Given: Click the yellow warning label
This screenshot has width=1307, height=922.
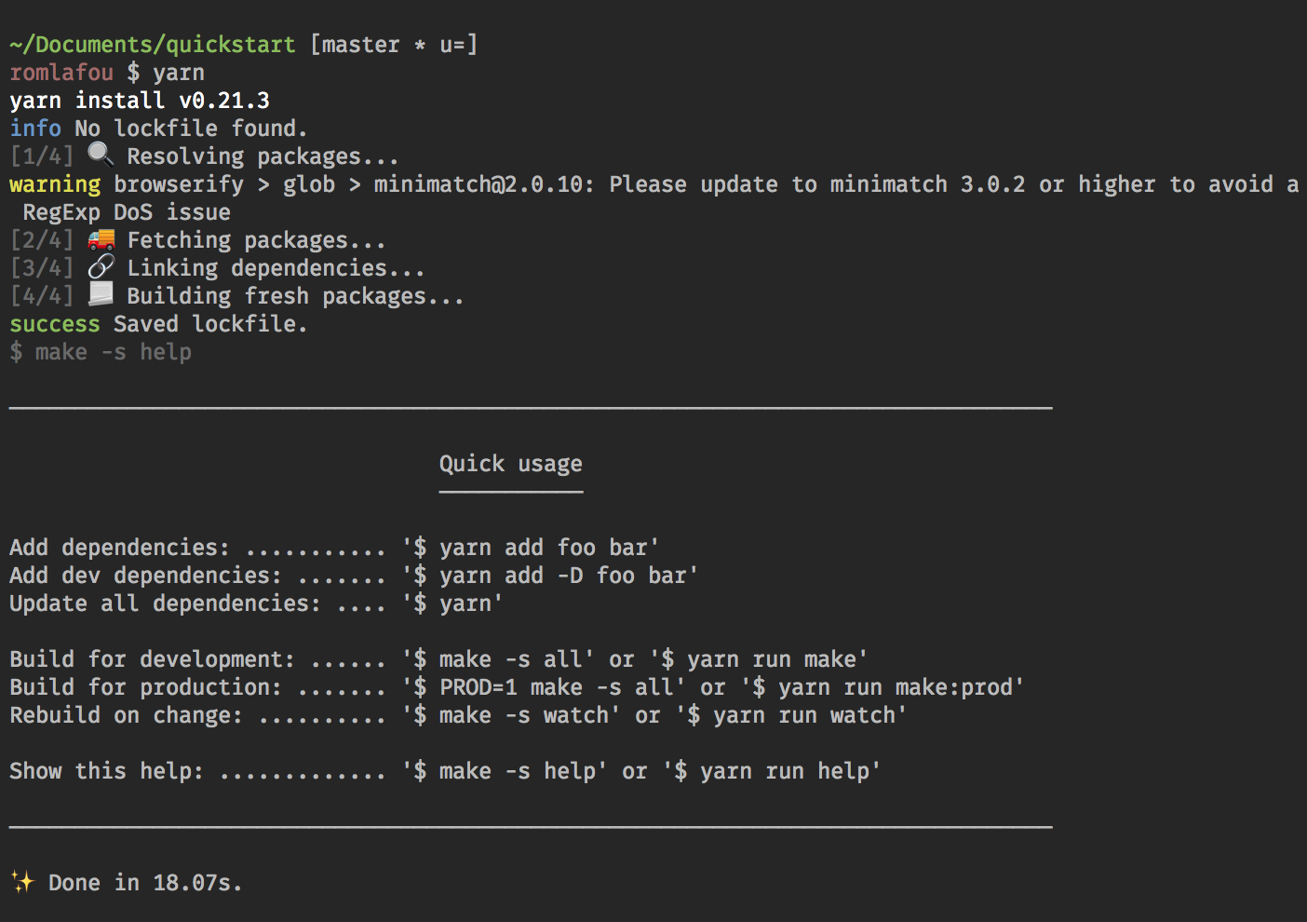Looking at the screenshot, I should (55, 184).
